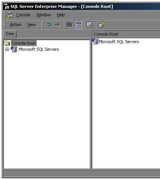This screenshot has height=179, width=160.
Task: Click the Export List toolbar icon
Action: point(90,25)
